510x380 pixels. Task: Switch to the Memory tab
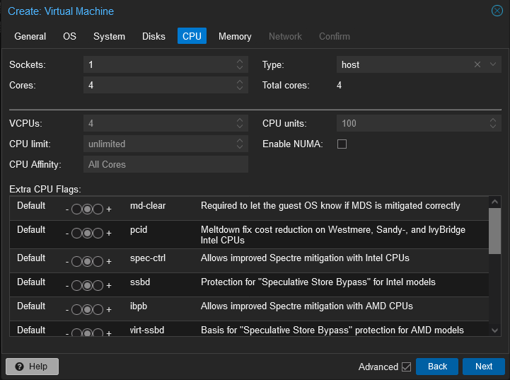click(235, 36)
